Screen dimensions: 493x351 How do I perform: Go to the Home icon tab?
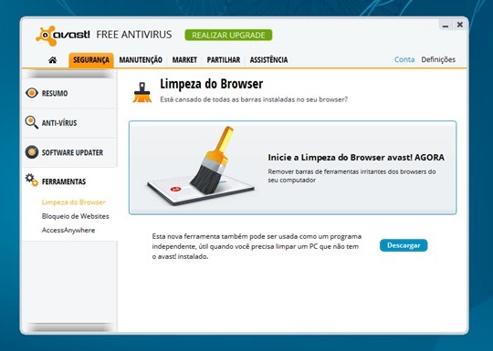(x=53, y=60)
